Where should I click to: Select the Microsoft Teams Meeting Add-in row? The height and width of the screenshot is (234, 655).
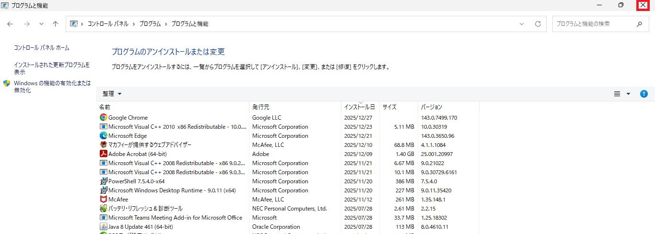(x=175, y=218)
